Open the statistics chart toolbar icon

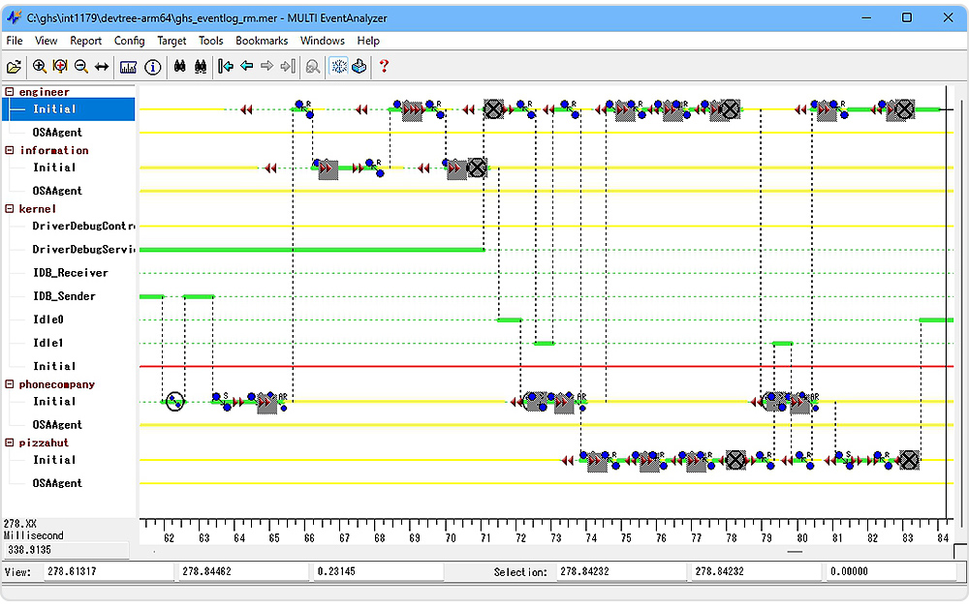pos(129,67)
